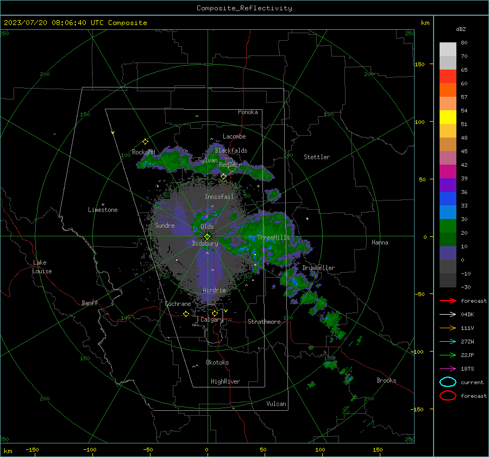Click the Hanna label
Screen dimensions: 489x457
[380, 242]
